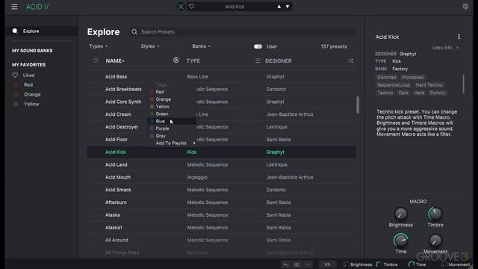Choose Purple tag in context menu
Viewport: 478px width, 269px height.
click(x=173, y=129)
